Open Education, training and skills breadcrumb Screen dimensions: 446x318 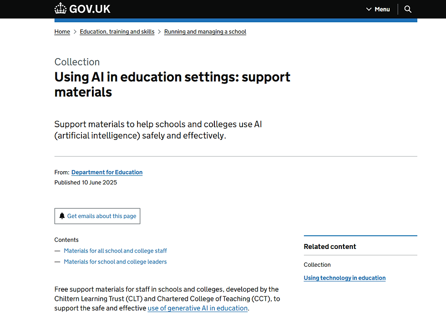click(x=117, y=32)
